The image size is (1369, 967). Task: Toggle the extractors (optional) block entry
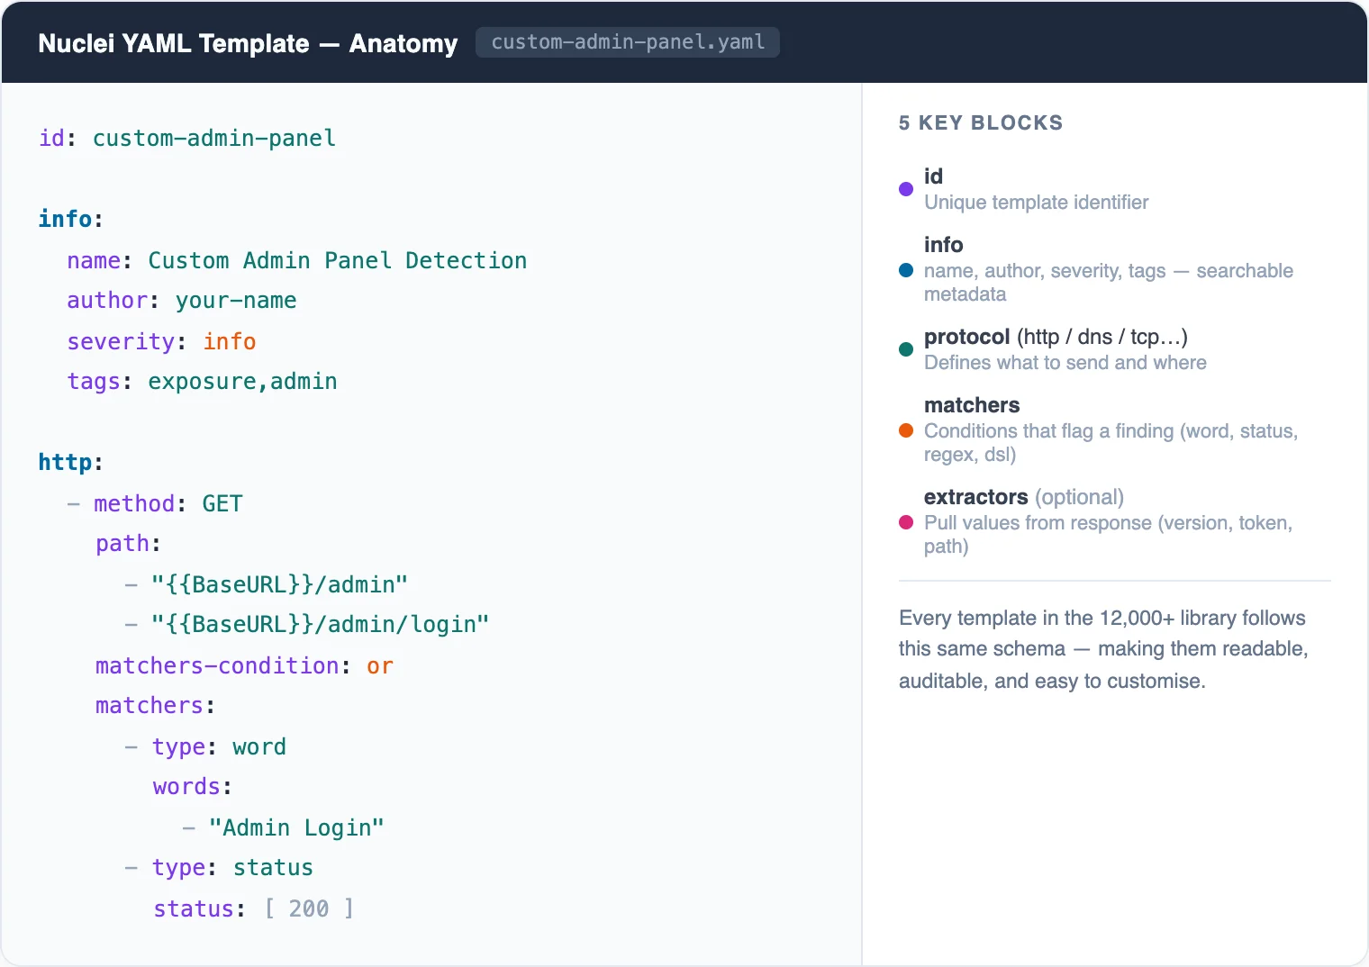click(x=1024, y=496)
